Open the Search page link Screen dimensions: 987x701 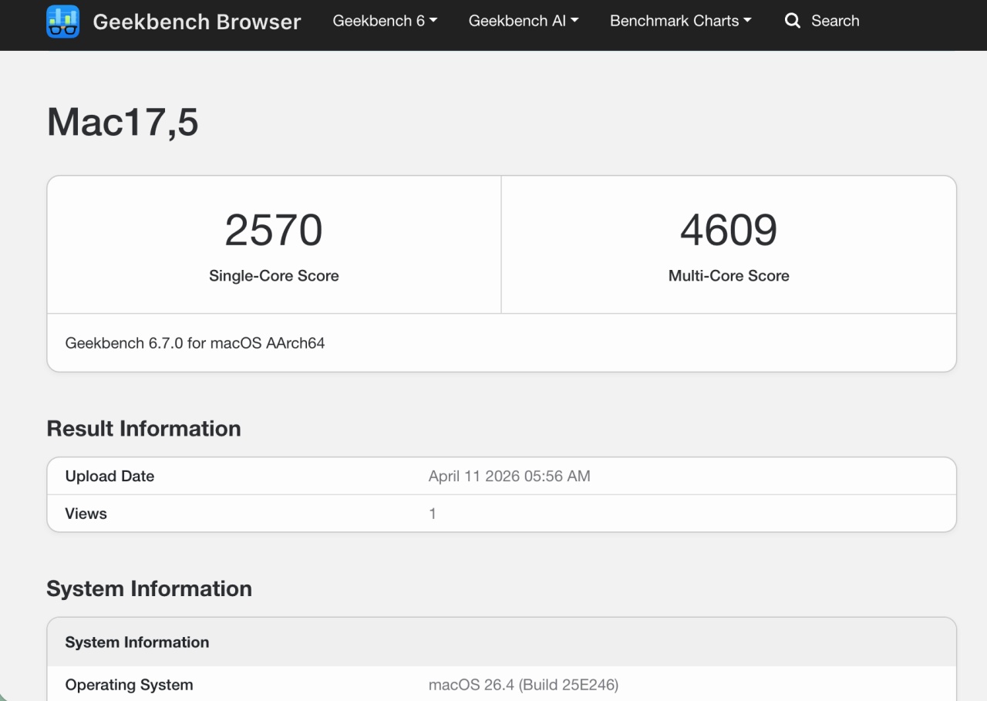[x=836, y=22]
